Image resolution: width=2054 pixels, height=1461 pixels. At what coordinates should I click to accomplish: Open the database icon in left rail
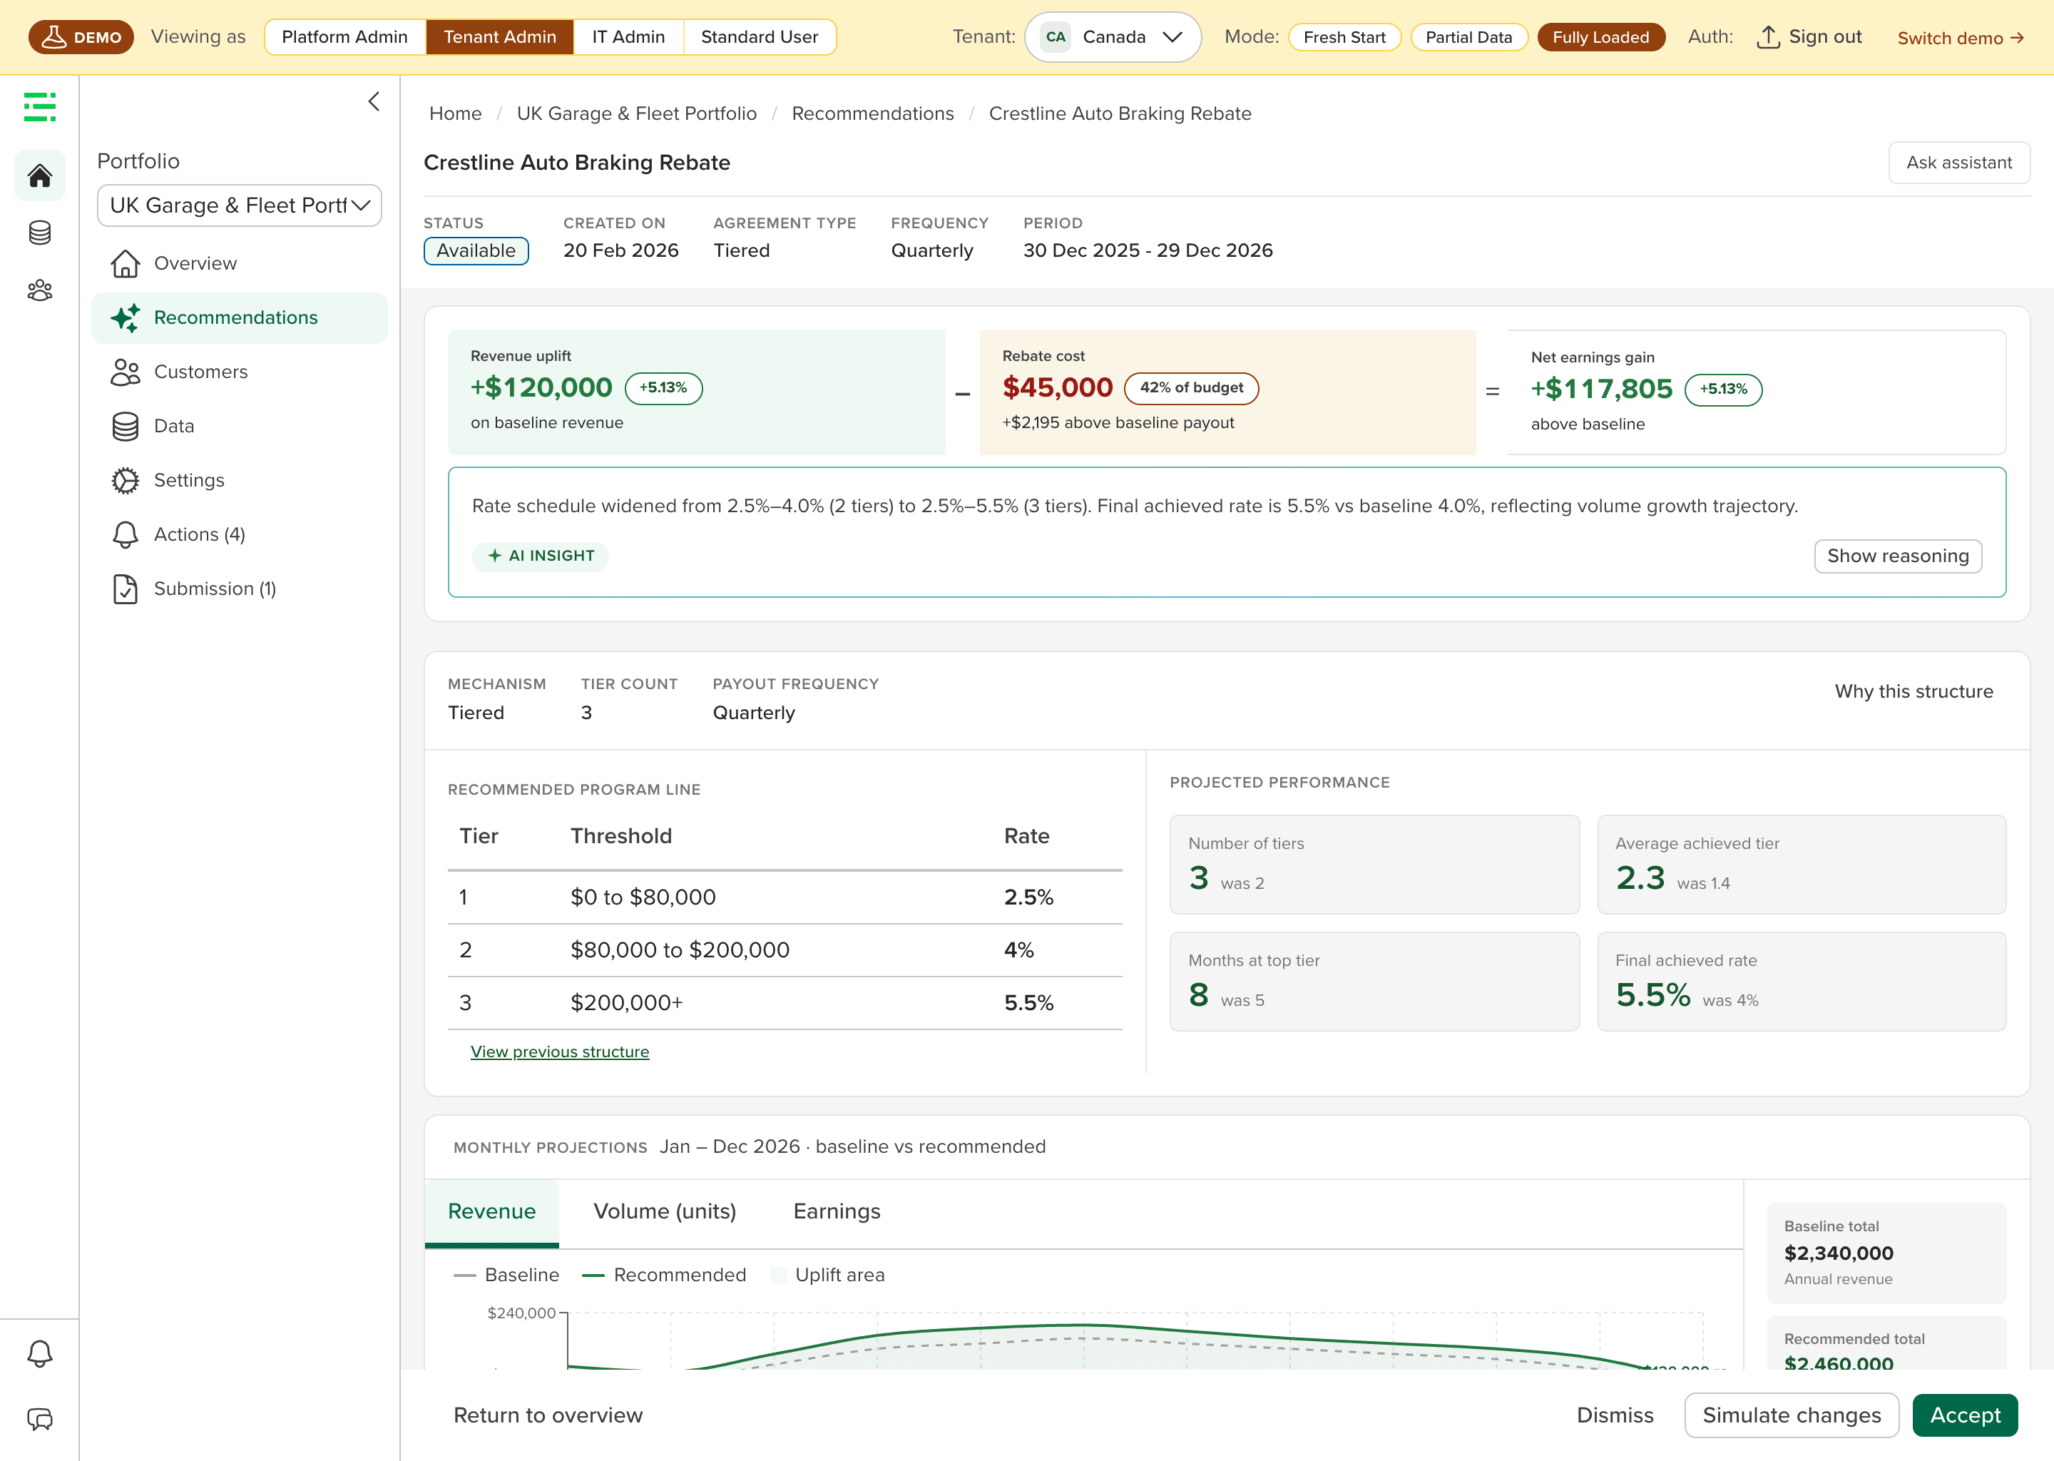pos(39,233)
